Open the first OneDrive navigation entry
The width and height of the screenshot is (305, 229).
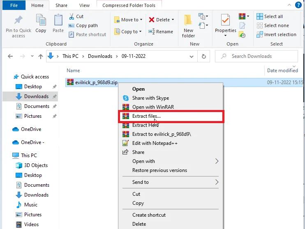27,129
